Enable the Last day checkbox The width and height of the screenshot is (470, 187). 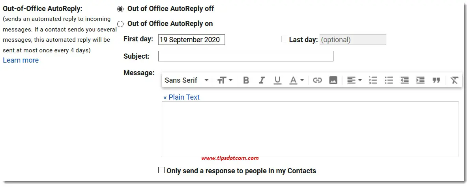click(x=284, y=39)
